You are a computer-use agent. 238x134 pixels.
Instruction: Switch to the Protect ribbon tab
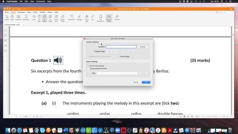click(42, 12)
